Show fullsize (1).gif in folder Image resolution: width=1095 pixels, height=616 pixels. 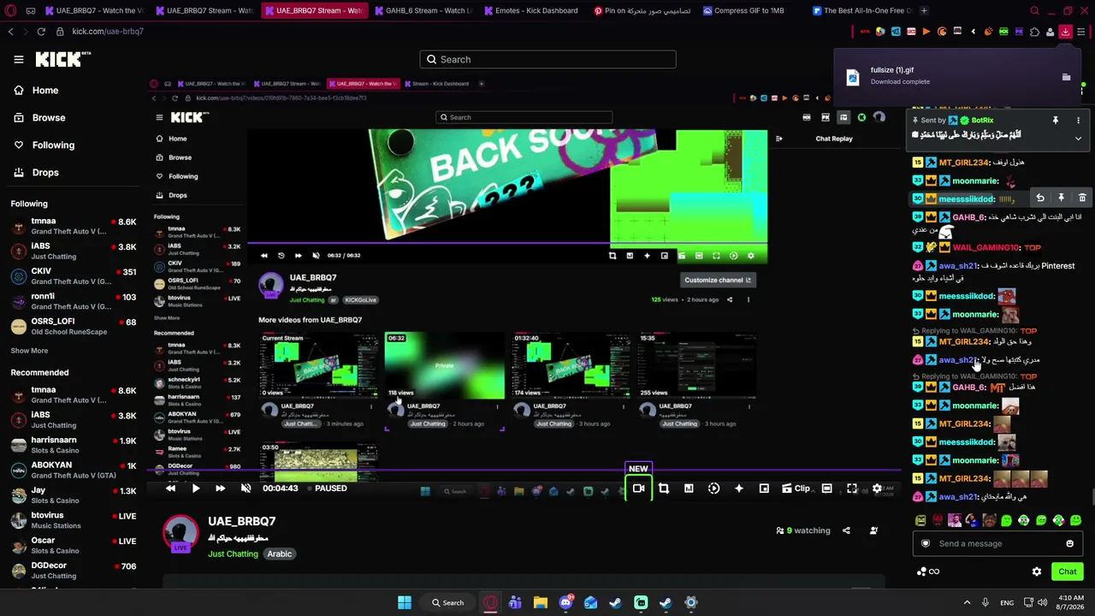point(1066,77)
